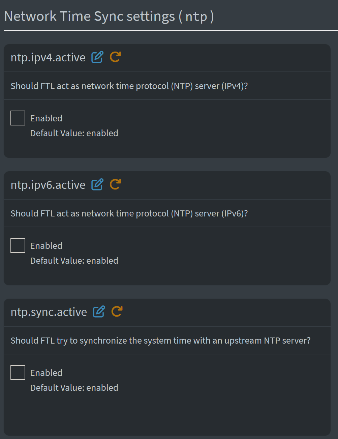Click the IPv4 NTP server description text
338x439 pixels.
pos(129,86)
